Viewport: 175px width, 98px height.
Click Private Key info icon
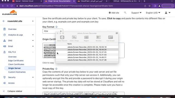coord(56,69)
